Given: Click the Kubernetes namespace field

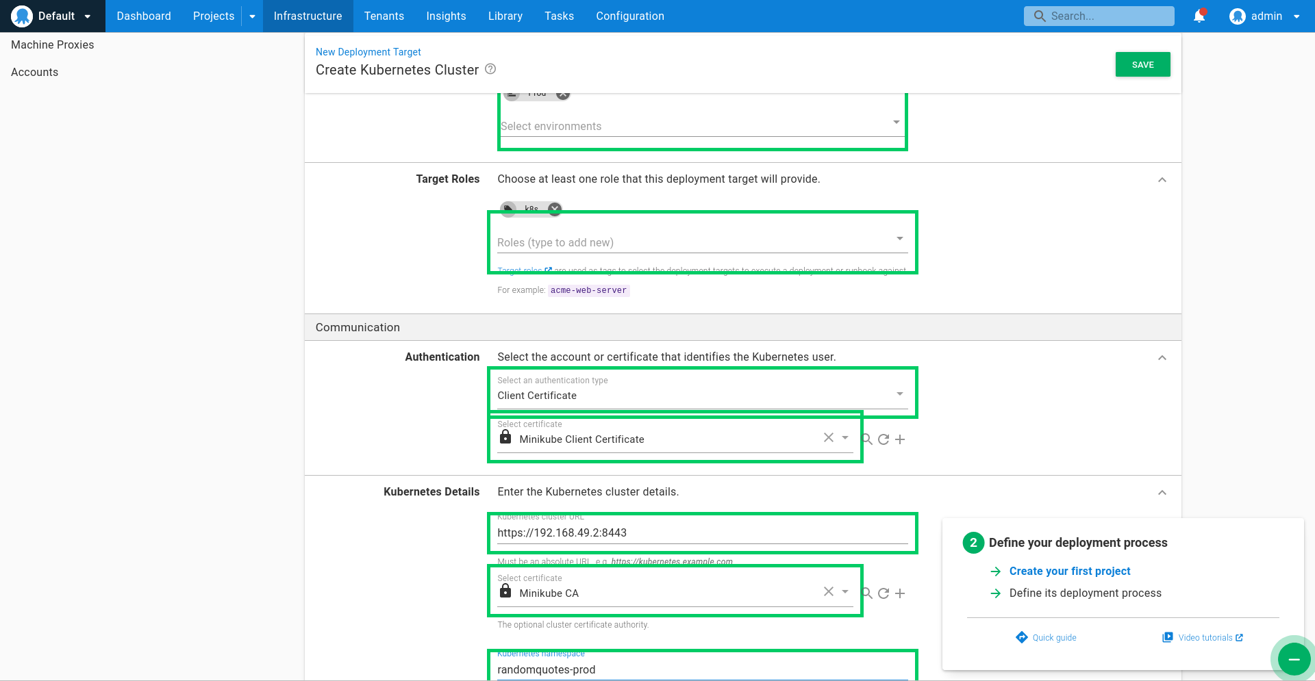Looking at the screenshot, I should 703,669.
